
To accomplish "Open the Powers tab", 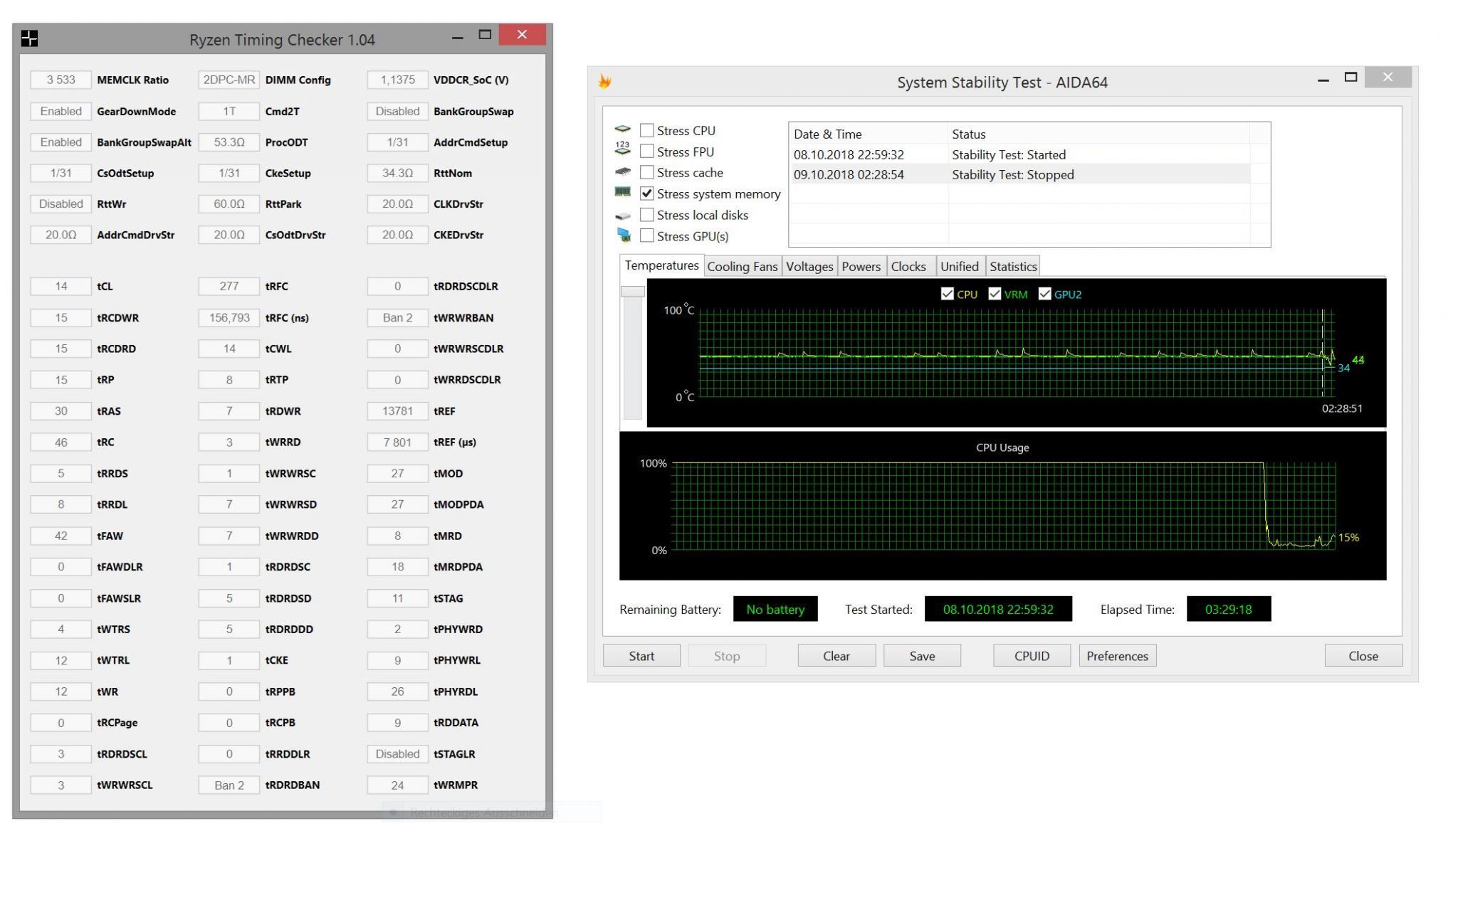I will pos(861,266).
